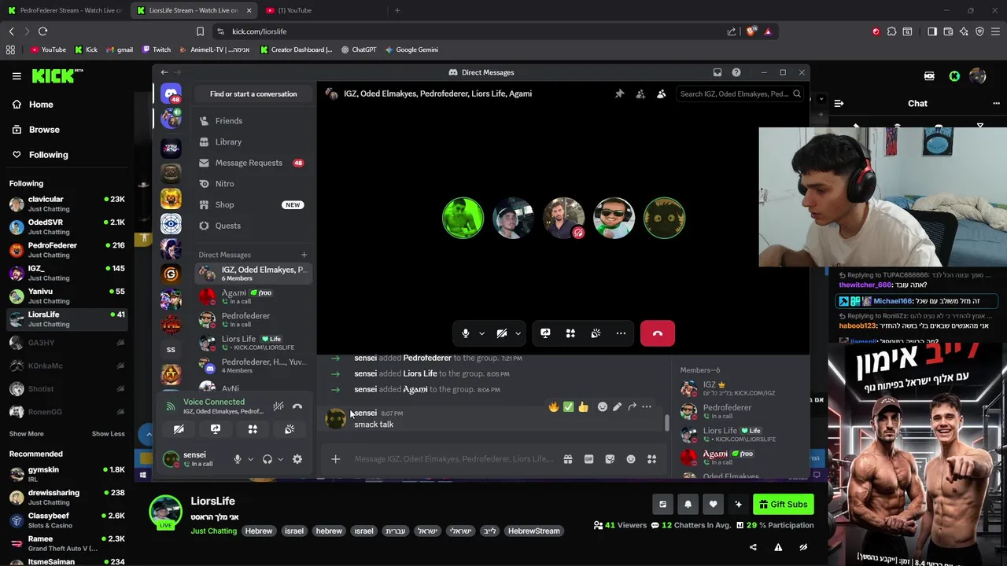
Task: React with fire emoji on smack talk message
Action: pyautogui.click(x=554, y=406)
